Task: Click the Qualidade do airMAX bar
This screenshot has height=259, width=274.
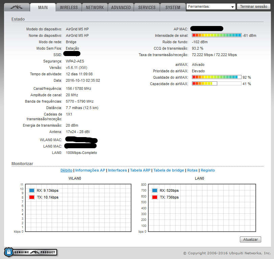Action: [217, 77]
